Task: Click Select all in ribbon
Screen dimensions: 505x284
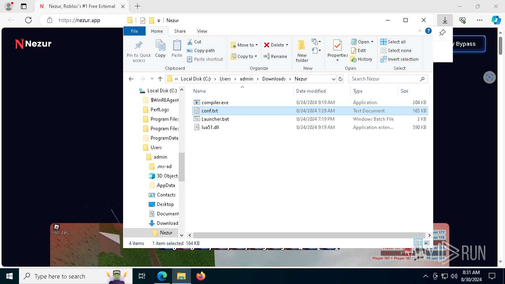Action: point(393,42)
